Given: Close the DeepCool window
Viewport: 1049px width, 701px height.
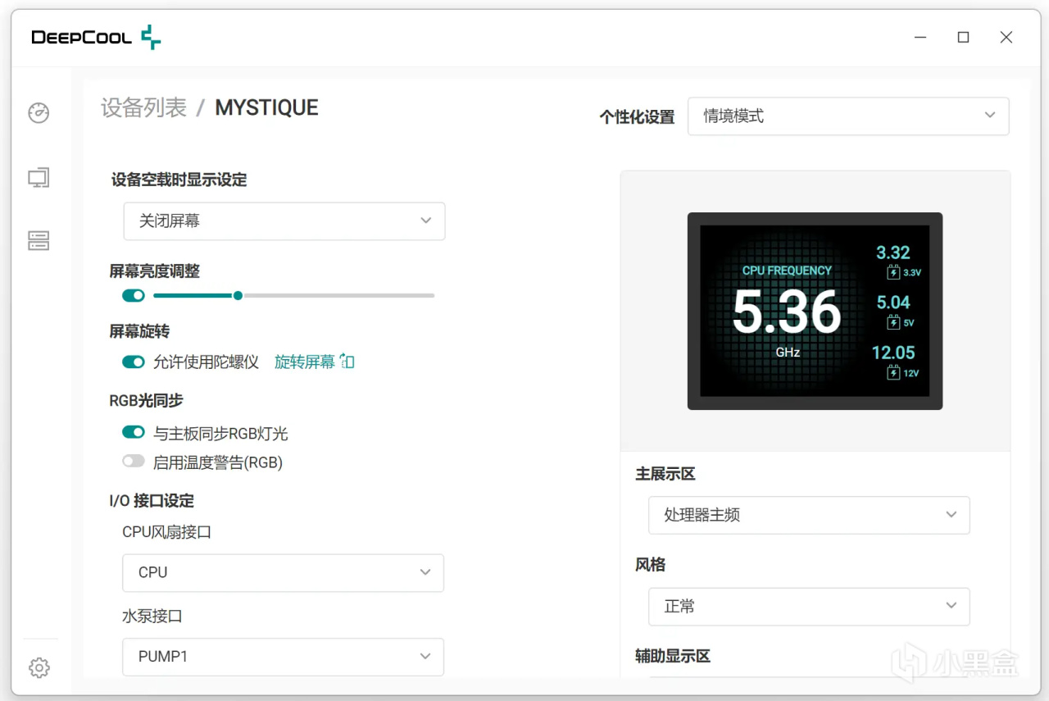Looking at the screenshot, I should (x=1006, y=37).
